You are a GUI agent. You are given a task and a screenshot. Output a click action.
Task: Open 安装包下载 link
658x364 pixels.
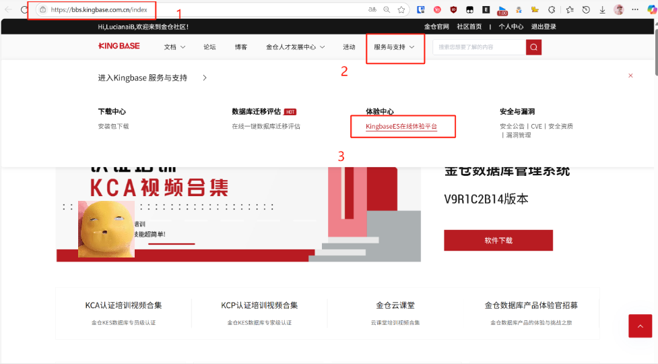(x=113, y=126)
